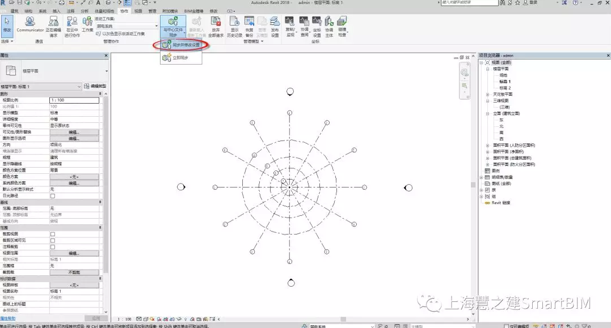This screenshot has width=611, height=328.
Task: Click the text A icon in quick access toolbar
Action: tap(98, 3)
